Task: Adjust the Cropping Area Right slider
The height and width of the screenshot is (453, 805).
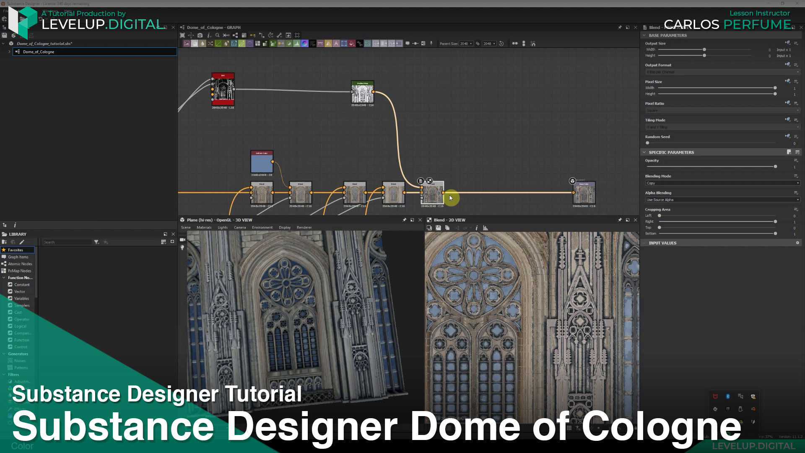Action: click(775, 221)
